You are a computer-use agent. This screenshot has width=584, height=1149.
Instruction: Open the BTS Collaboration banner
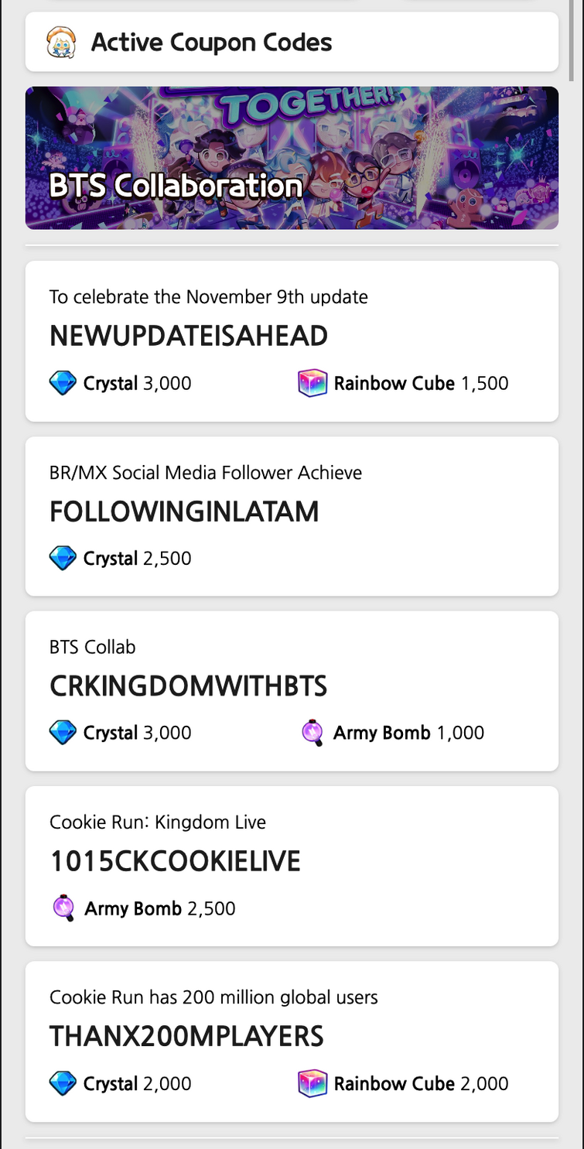pos(292,158)
